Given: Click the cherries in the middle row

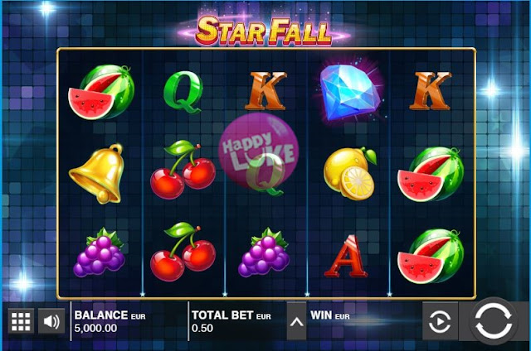Looking at the screenshot, I should [183, 170].
